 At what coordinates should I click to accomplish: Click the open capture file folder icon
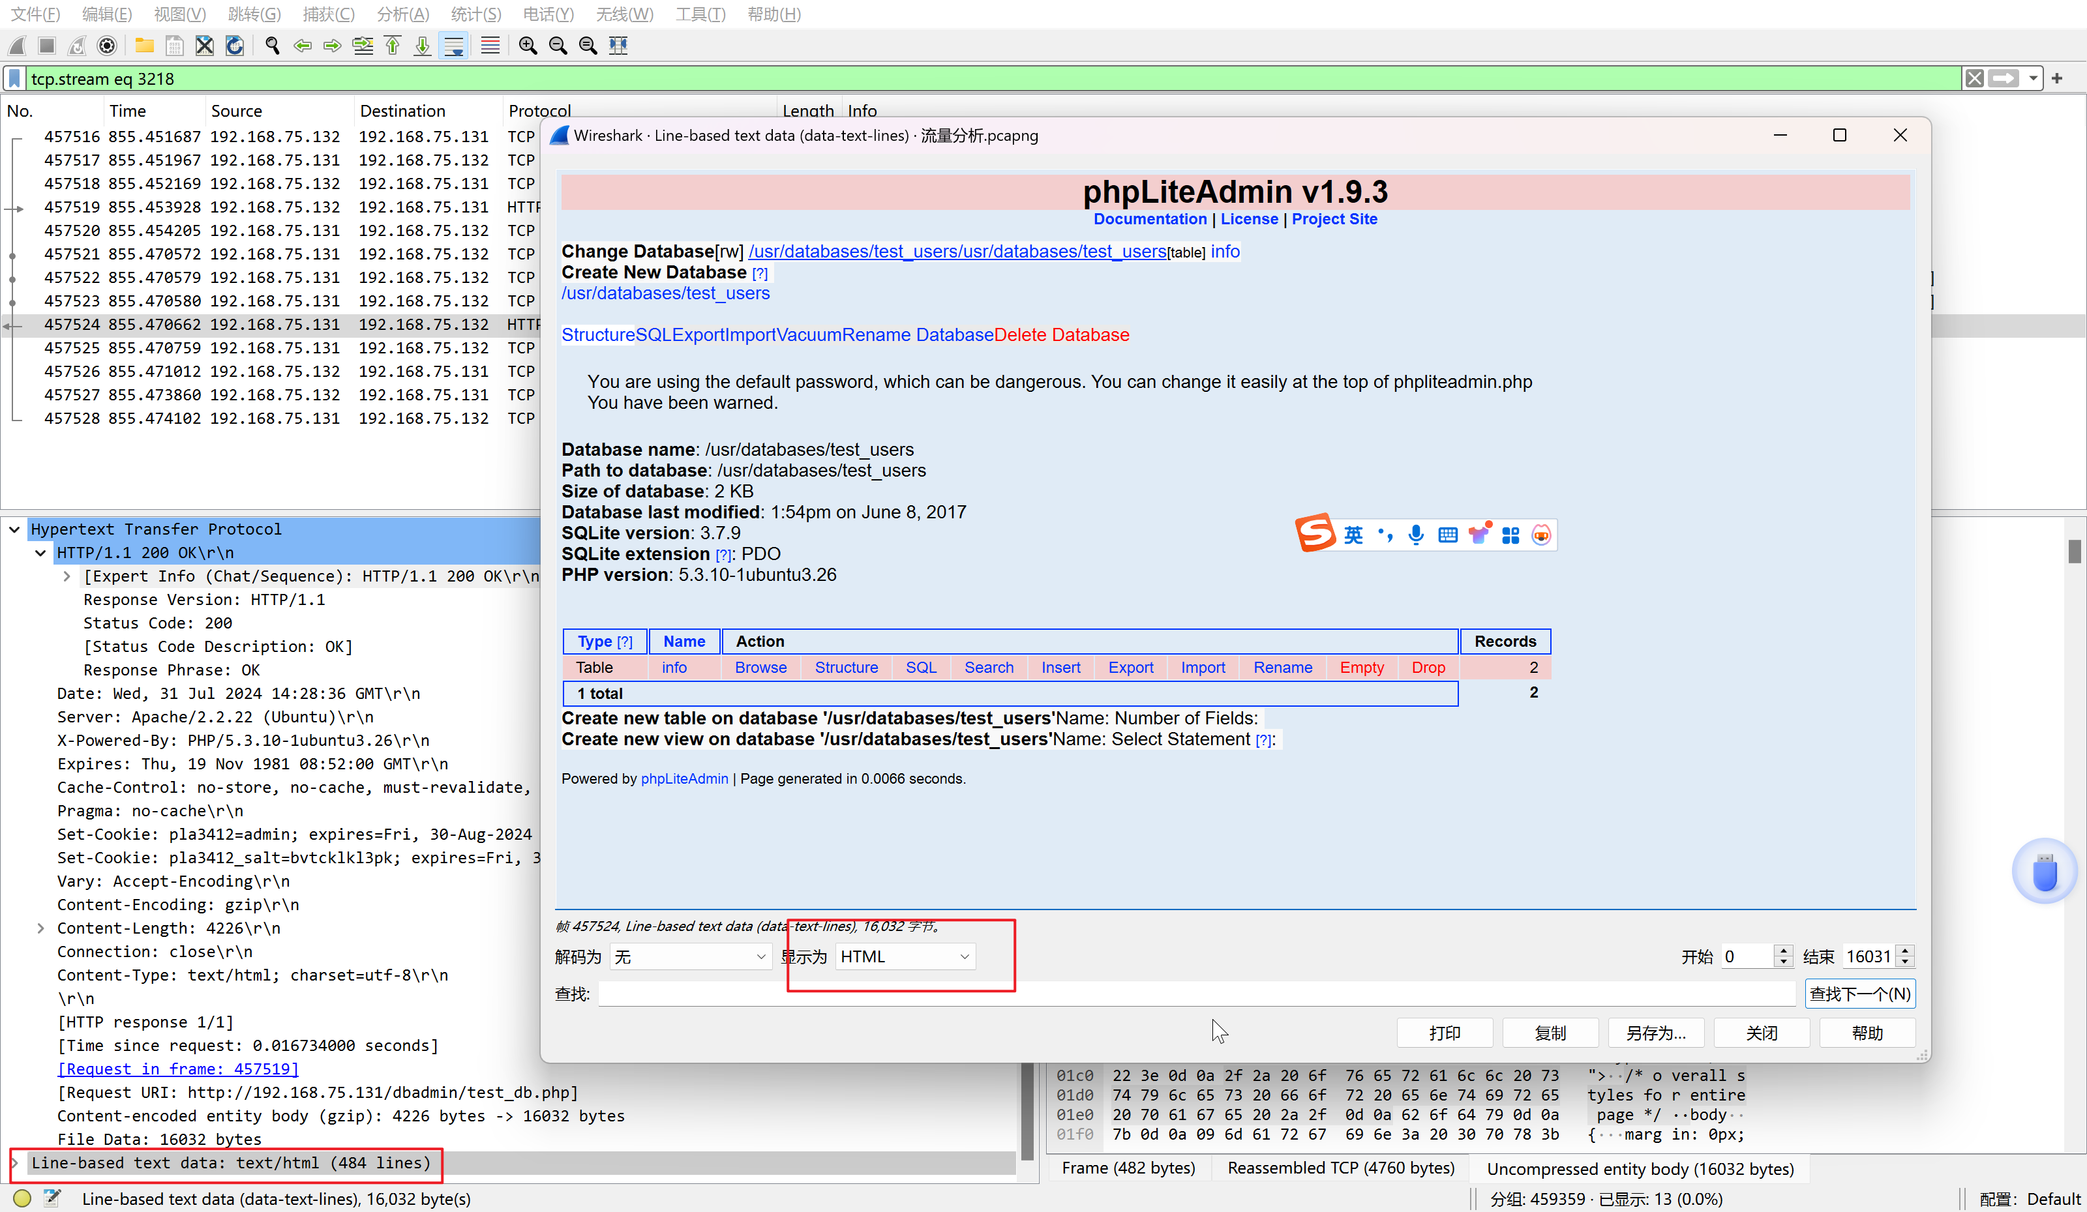tap(144, 46)
